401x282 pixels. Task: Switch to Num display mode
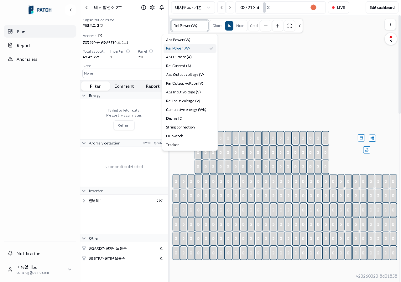pyautogui.click(x=240, y=26)
